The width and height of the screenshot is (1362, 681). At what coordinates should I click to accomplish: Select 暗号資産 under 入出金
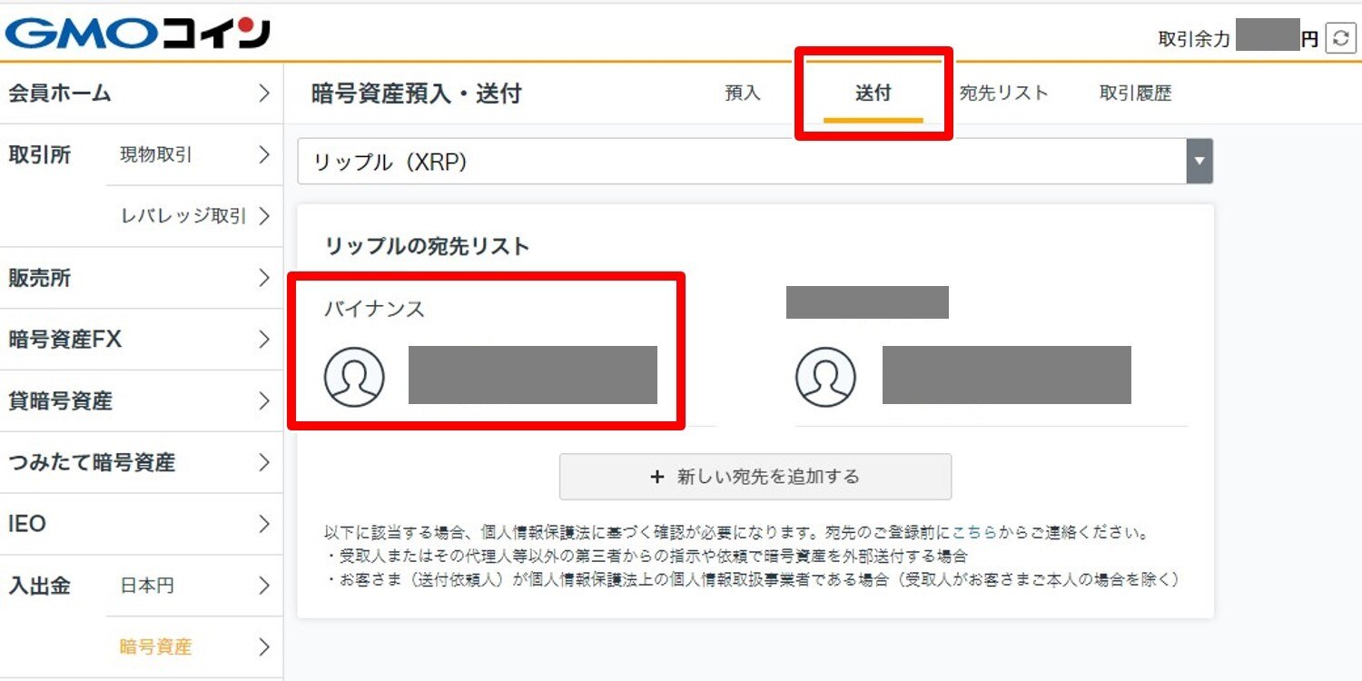[x=156, y=647]
